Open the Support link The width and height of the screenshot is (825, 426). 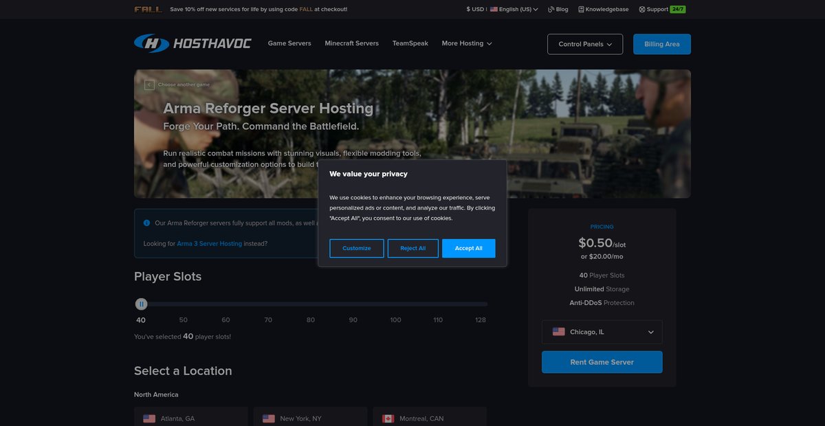pos(653,10)
